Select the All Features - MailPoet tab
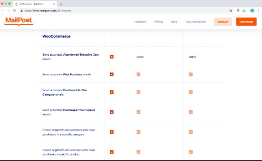Image resolution: width=262 pixels, height=161 pixels. (35, 4)
